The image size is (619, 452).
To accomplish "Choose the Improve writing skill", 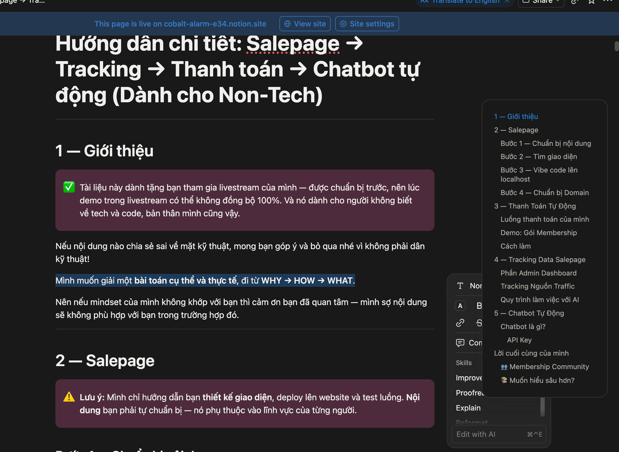I will point(469,378).
